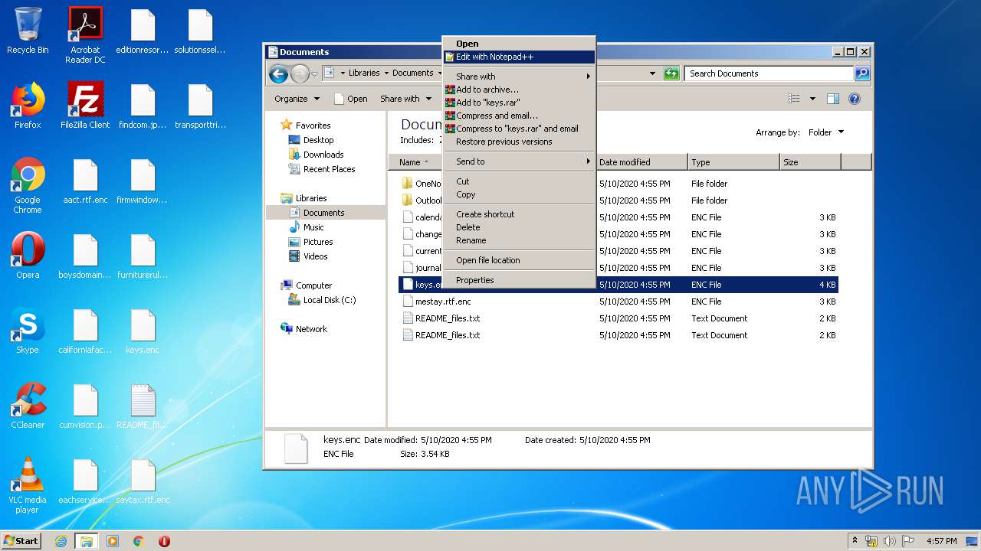The width and height of the screenshot is (981, 551).
Task: Select Restore previous versions
Action: pos(519,142)
